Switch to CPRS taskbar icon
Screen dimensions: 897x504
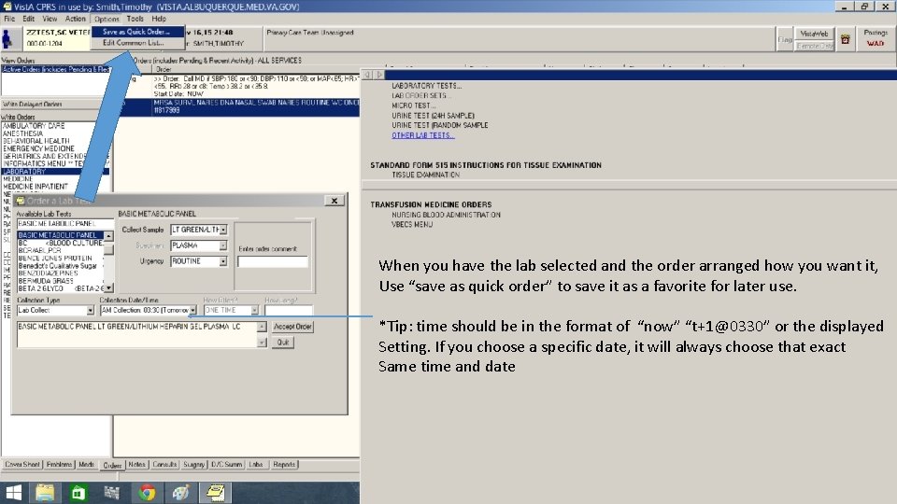[x=215, y=493]
